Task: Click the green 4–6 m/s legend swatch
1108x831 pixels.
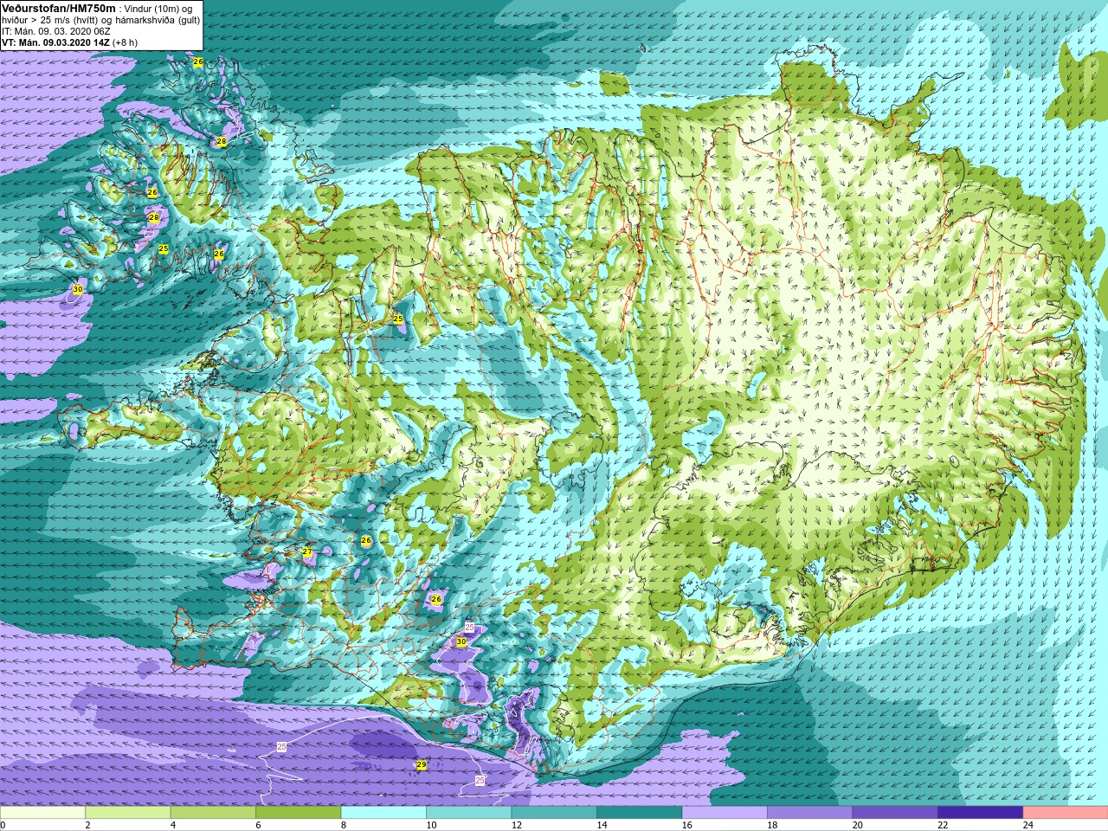Action: (x=213, y=813)
